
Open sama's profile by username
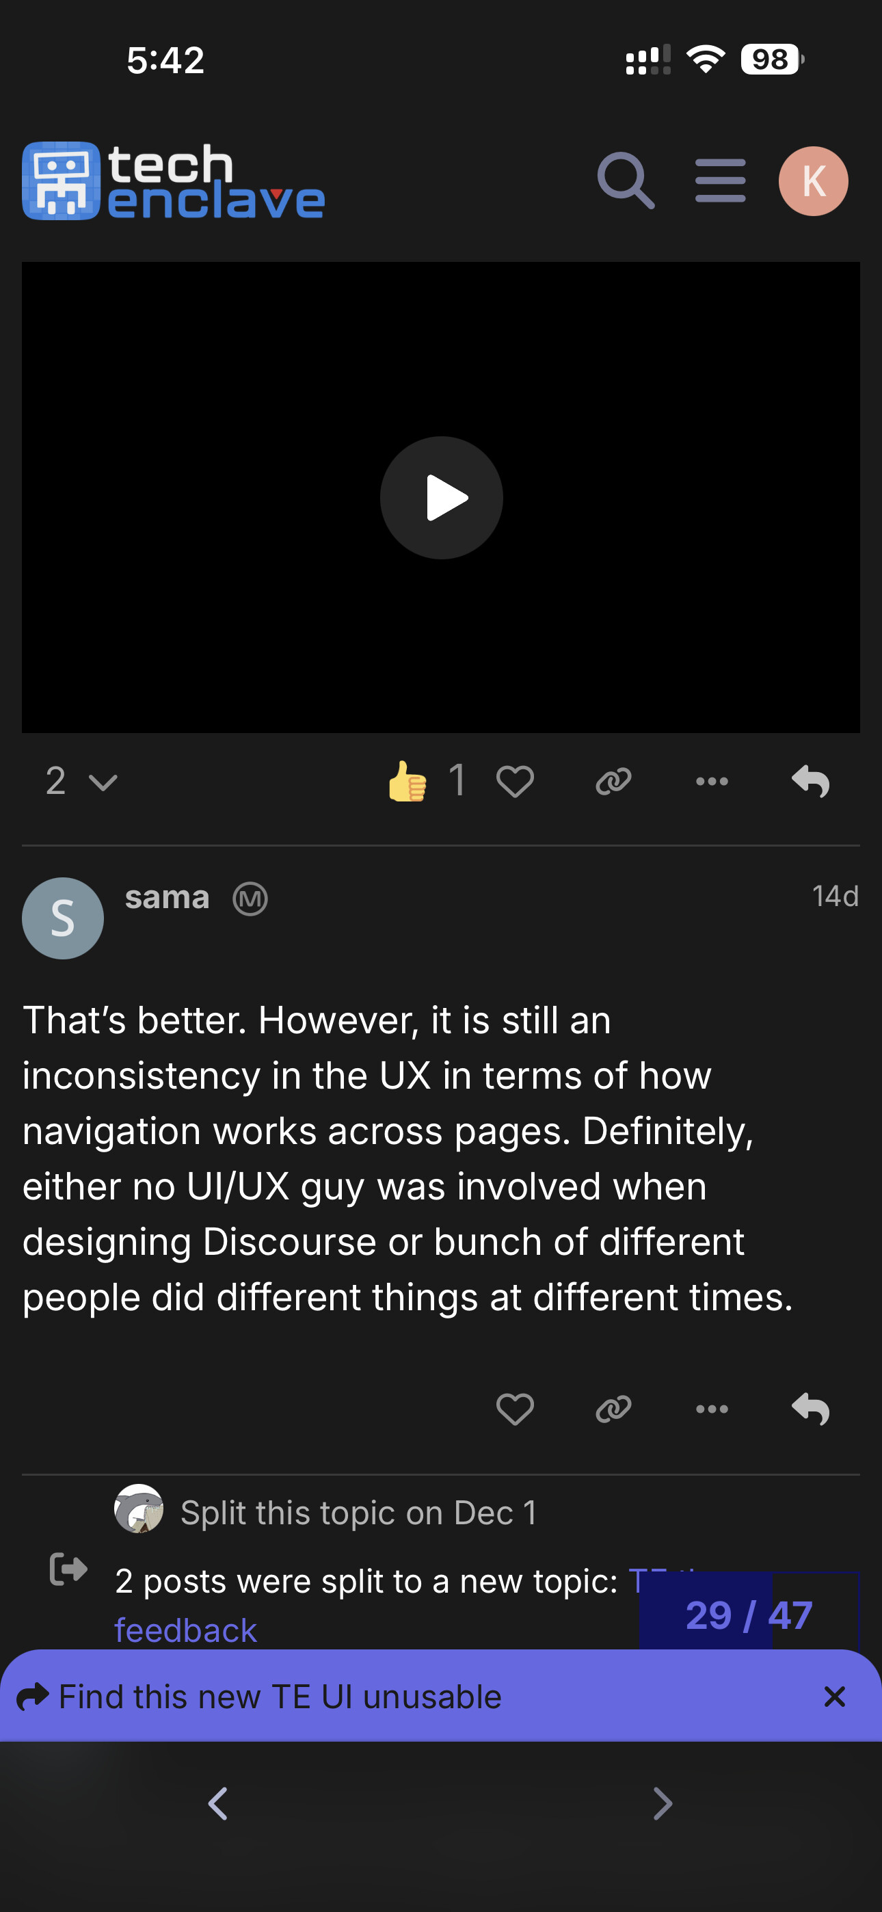(167, 898)
